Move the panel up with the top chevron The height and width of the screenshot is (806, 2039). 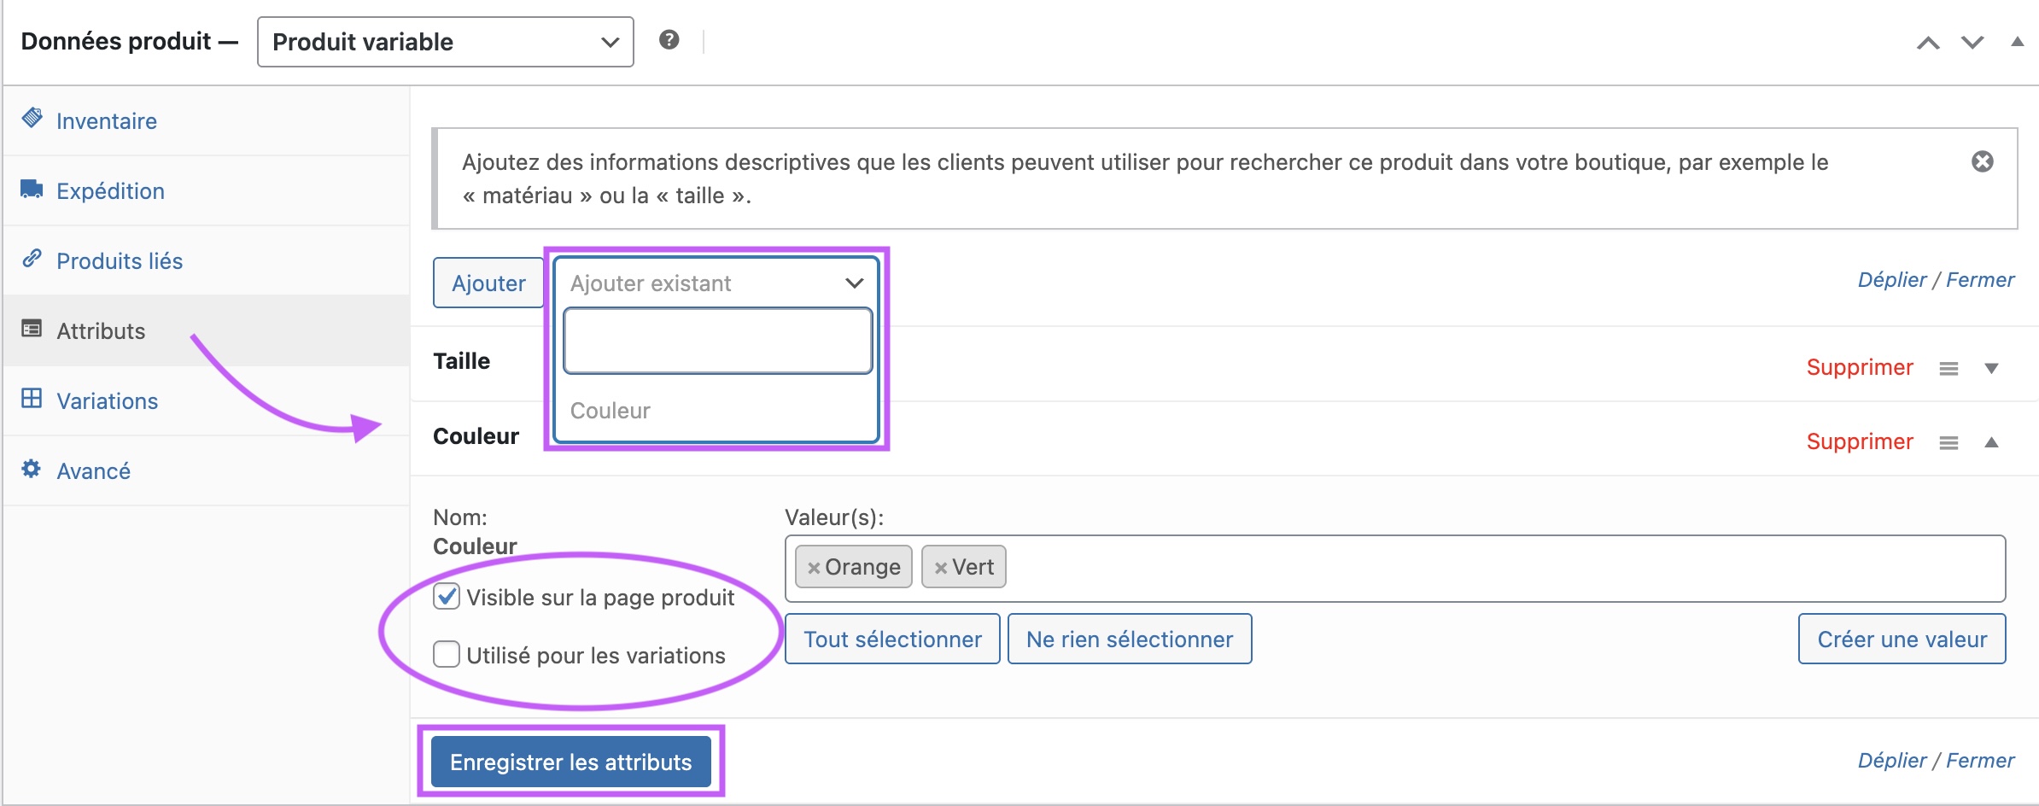point(1928,43)
